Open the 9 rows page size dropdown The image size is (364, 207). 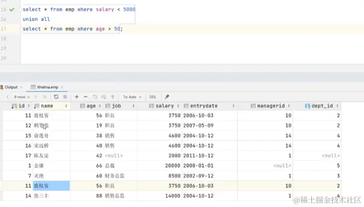pos(21,97)
